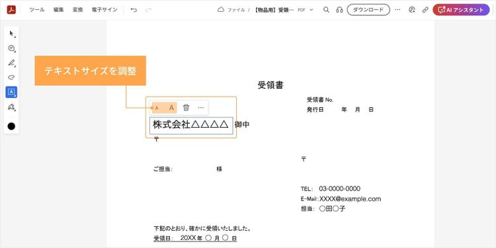This screenshot has height=248, width=496.
Task: Click the 下記のとおり receipt sentence
Action: [202, 228]
